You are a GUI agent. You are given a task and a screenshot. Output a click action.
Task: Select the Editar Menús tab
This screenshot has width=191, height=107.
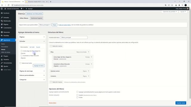tap(24, 18)
